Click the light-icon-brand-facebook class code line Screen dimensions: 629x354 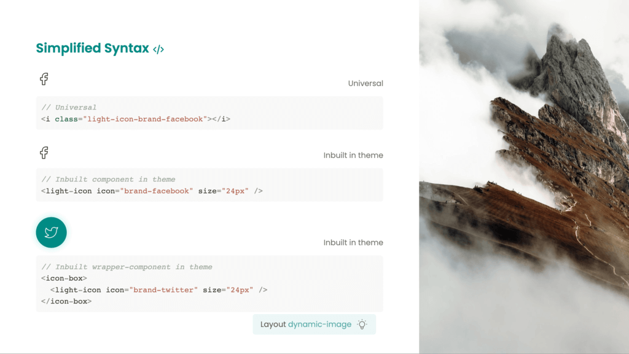coord(136,119)
